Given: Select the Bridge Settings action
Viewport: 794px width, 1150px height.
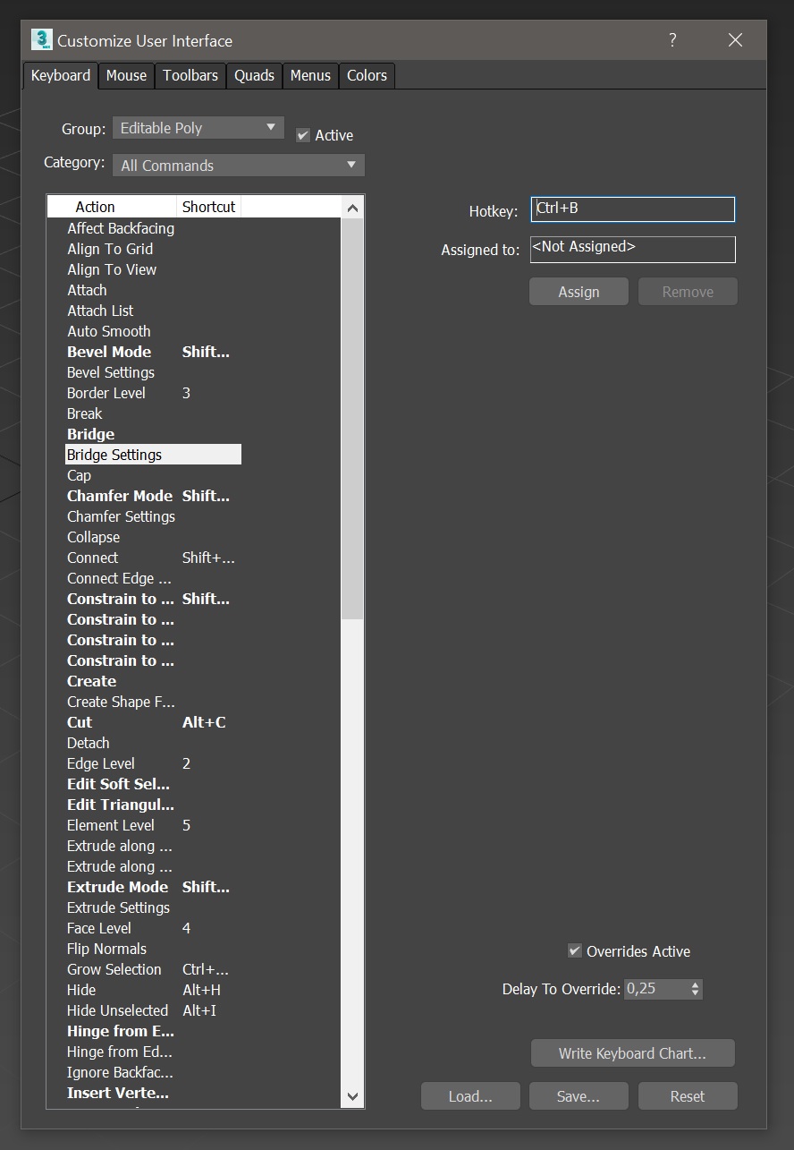Looking at the screenshot, I should point(153,455).
